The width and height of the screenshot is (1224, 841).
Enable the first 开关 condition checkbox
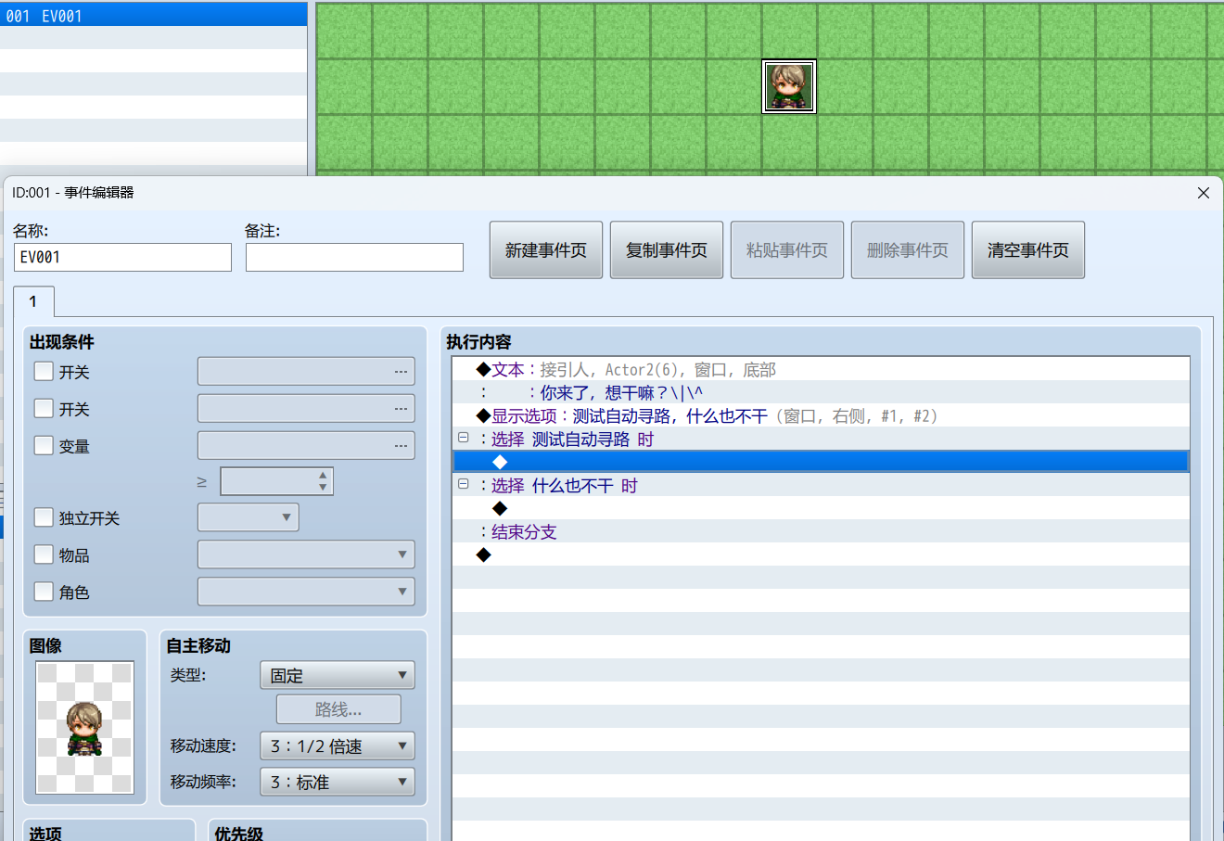click(44, 371)
